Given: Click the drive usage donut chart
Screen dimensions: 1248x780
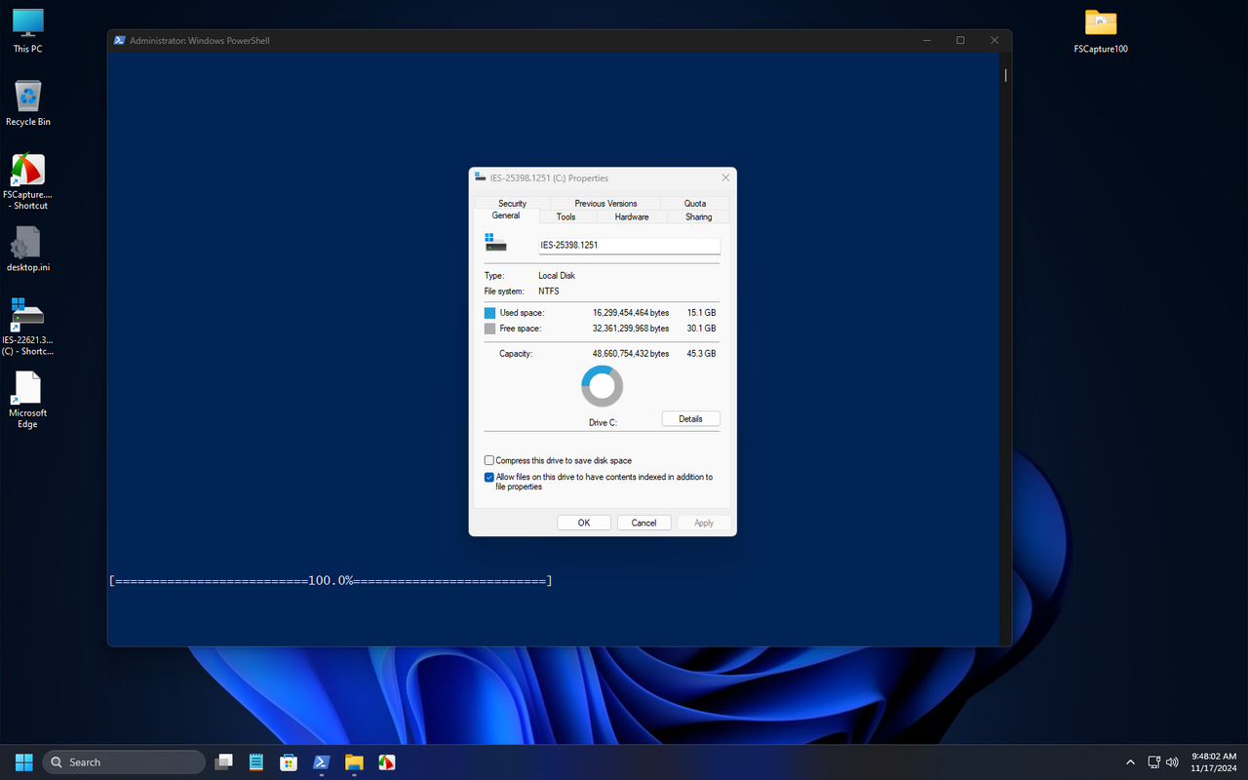Looking at the screenshot, I should (603, 386).
